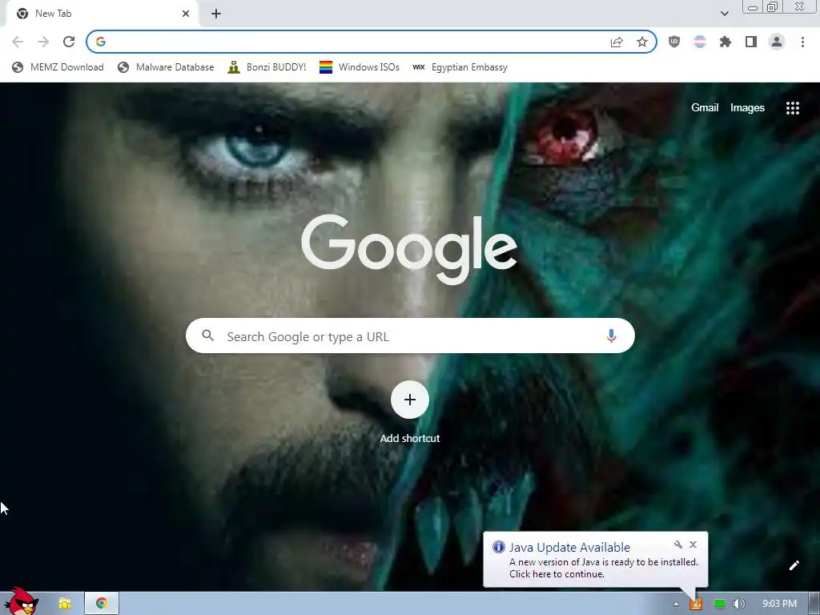Open Gmail link

(x=705, y=108)
